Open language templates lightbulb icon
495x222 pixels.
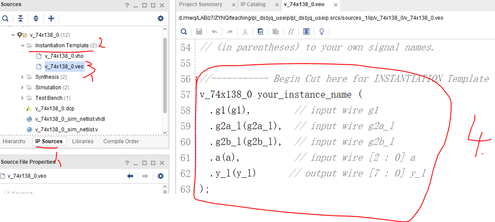click(322, 31)
